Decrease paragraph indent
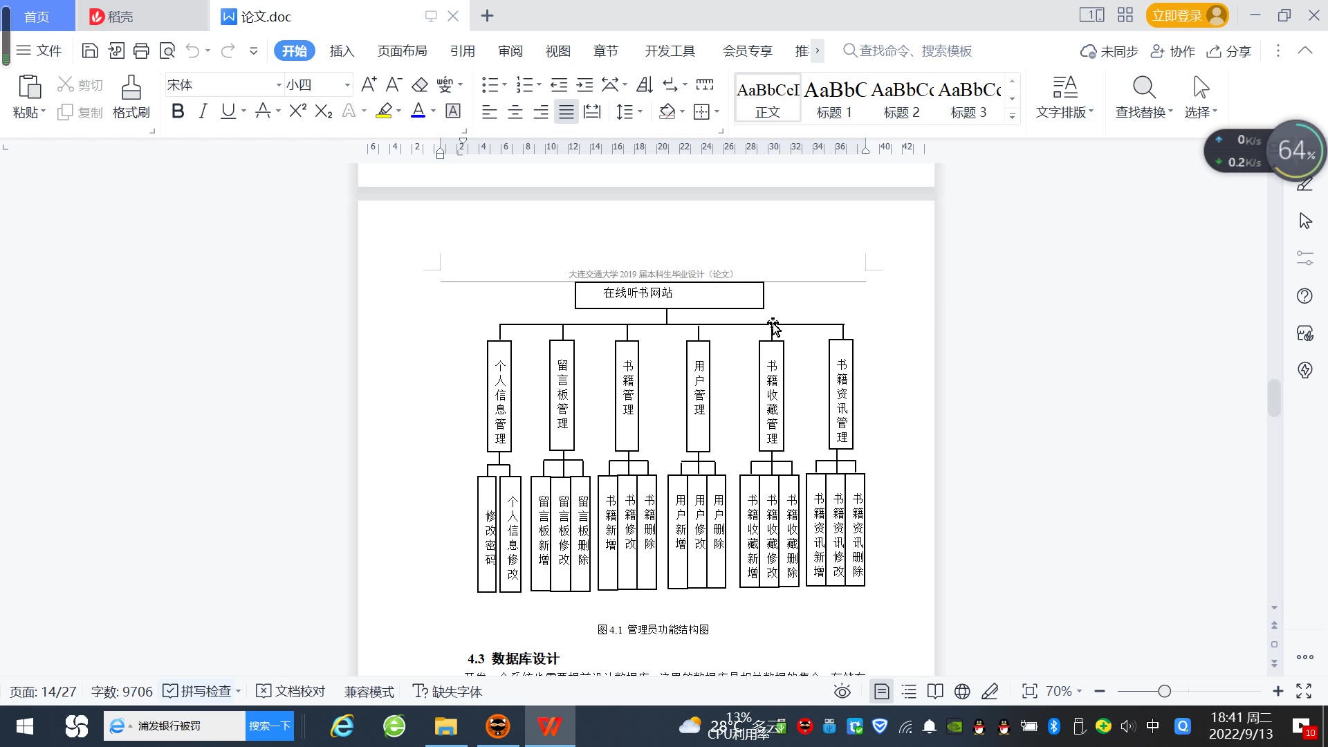This screenshot has width=1328, height=747. coord(559,84)
